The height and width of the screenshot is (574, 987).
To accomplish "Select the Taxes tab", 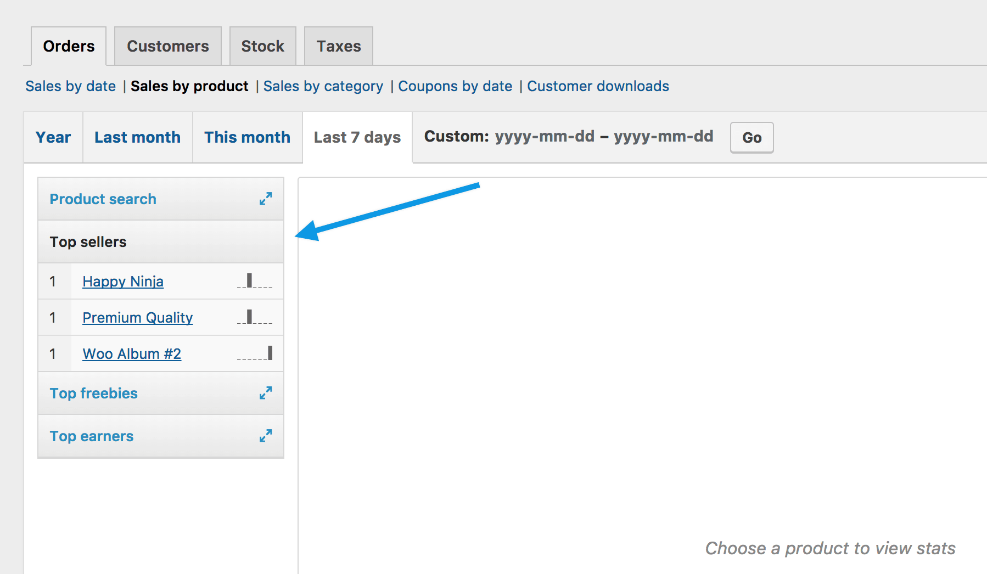I will point(338,46).
